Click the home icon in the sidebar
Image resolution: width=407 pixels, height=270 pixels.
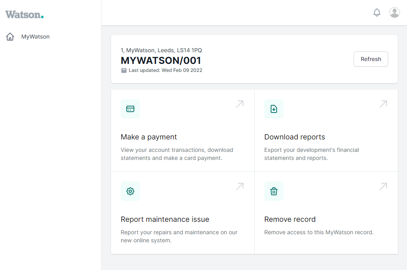coord(10,37)
